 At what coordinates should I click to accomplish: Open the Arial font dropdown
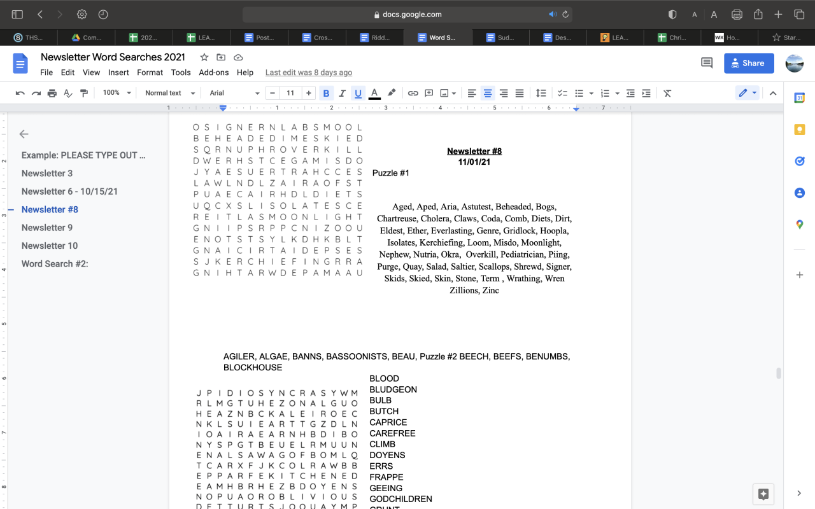(234, 93)
